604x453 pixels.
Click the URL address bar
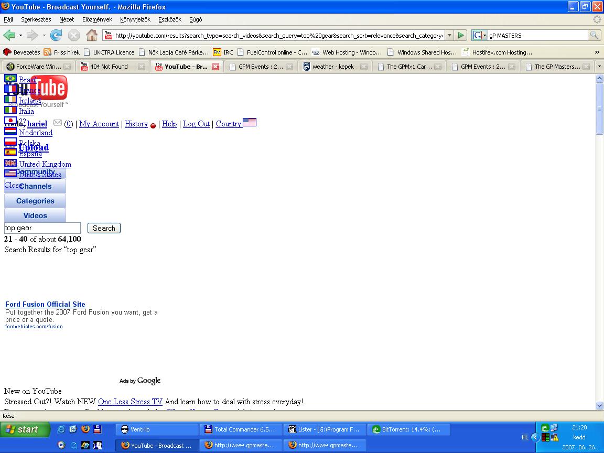(278, 36)
